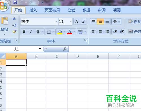Toggle top vertical alignment
The height and width of the screenshot is (111, 141).
coord(93,21)
